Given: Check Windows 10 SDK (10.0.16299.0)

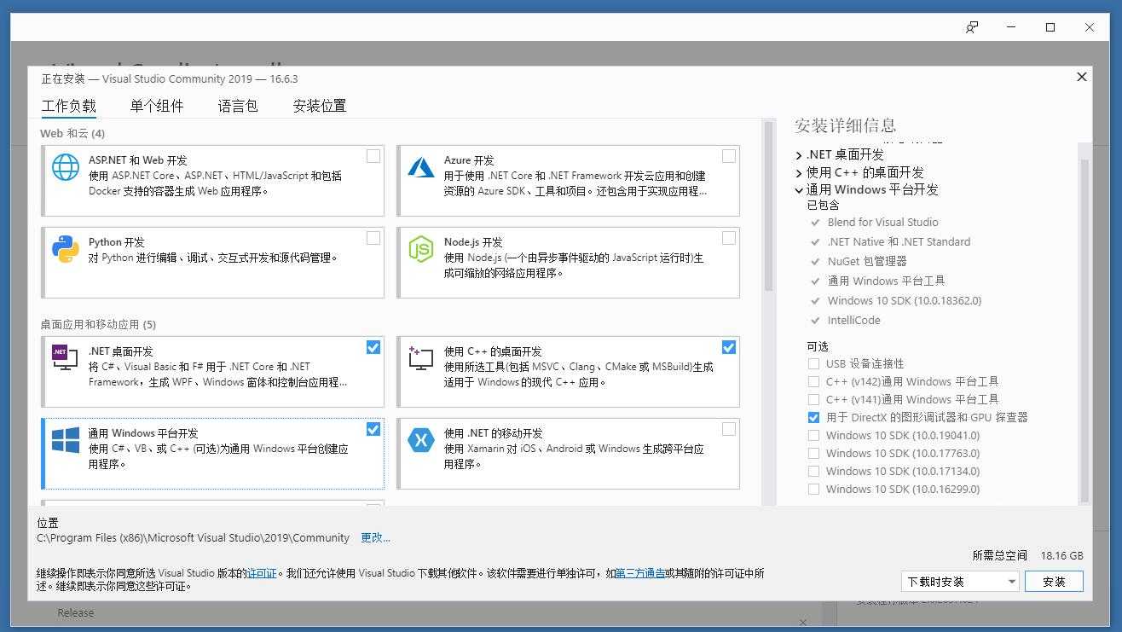Looking at the screenshot, I should pyautogui.click(x=813, y=489).
